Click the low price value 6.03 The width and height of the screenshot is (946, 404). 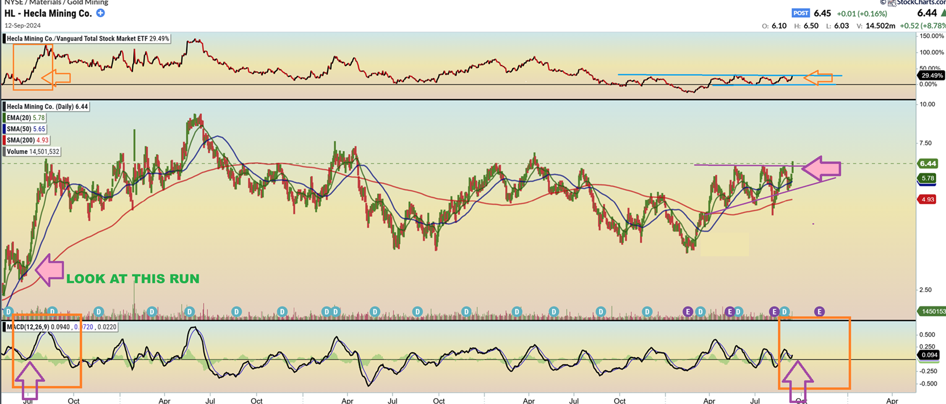pos(841,26)
